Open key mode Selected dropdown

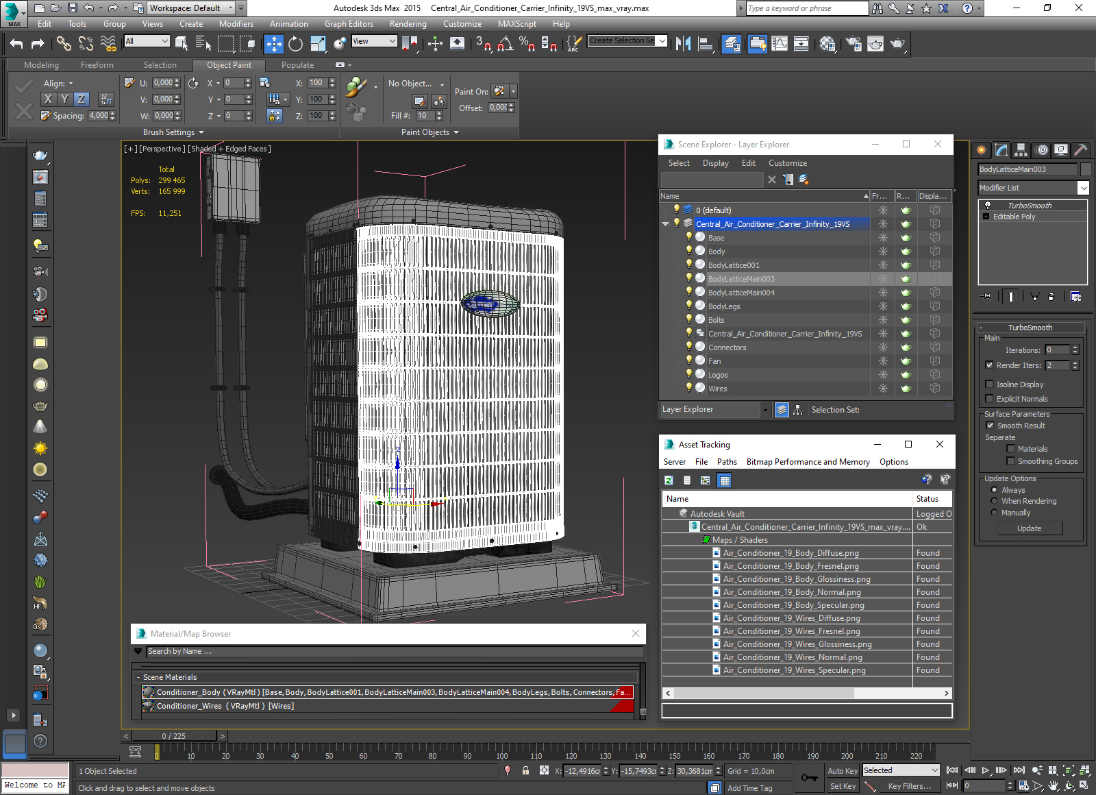(901, 770)
